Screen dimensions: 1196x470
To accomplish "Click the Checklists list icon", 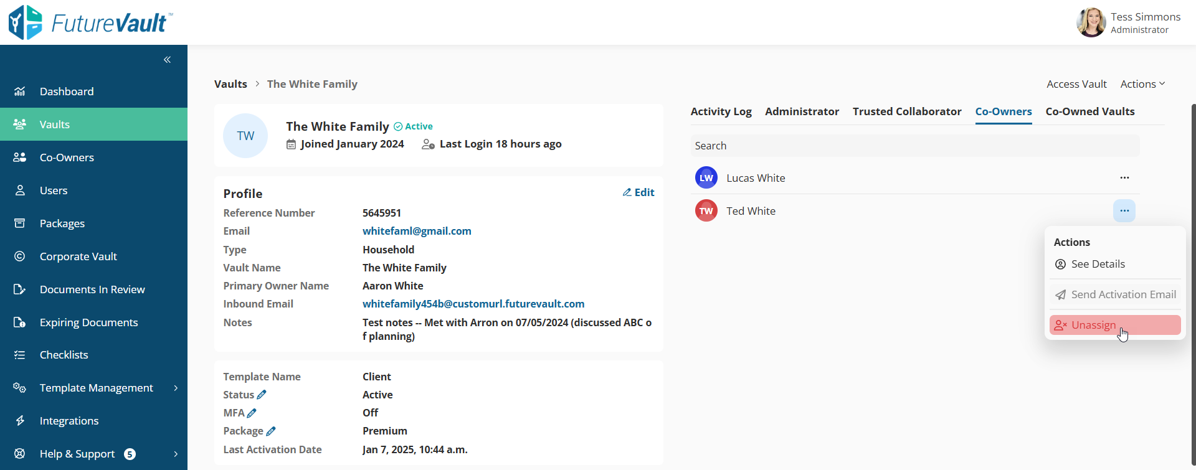I will 20,355.
